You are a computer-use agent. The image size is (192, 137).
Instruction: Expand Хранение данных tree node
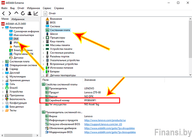click(x=3, y=81)
